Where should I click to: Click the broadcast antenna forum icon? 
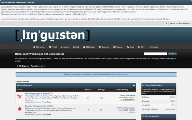[20, 97]
